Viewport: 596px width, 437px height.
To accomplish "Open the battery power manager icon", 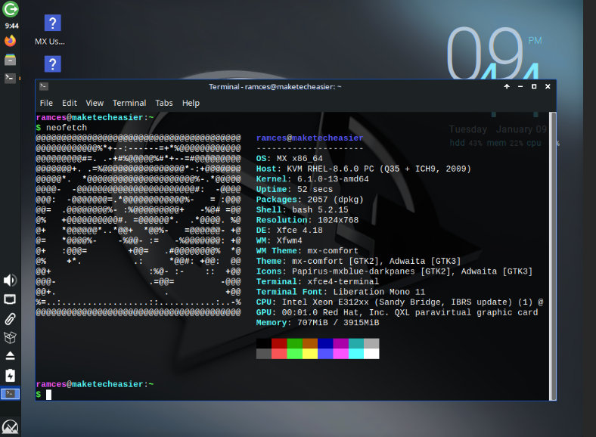I will (x=11, y=376).
